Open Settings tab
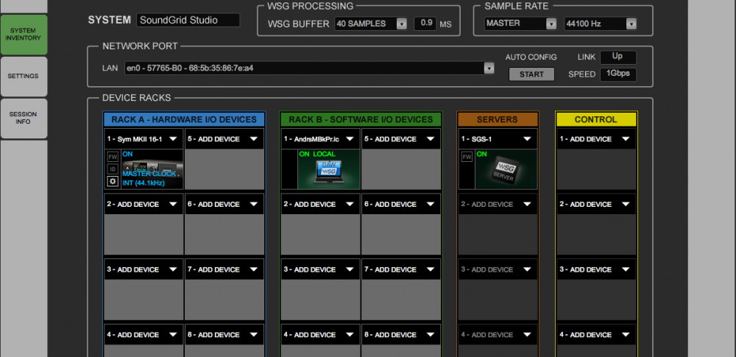 24,76
